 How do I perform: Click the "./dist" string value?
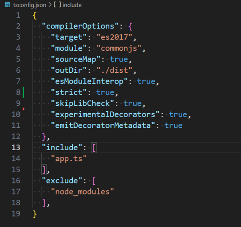point(114,70)
